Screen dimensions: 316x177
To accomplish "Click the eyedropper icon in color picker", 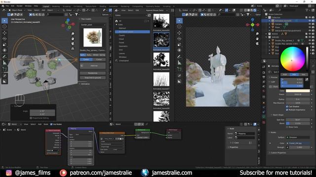I will click(307, 80).
